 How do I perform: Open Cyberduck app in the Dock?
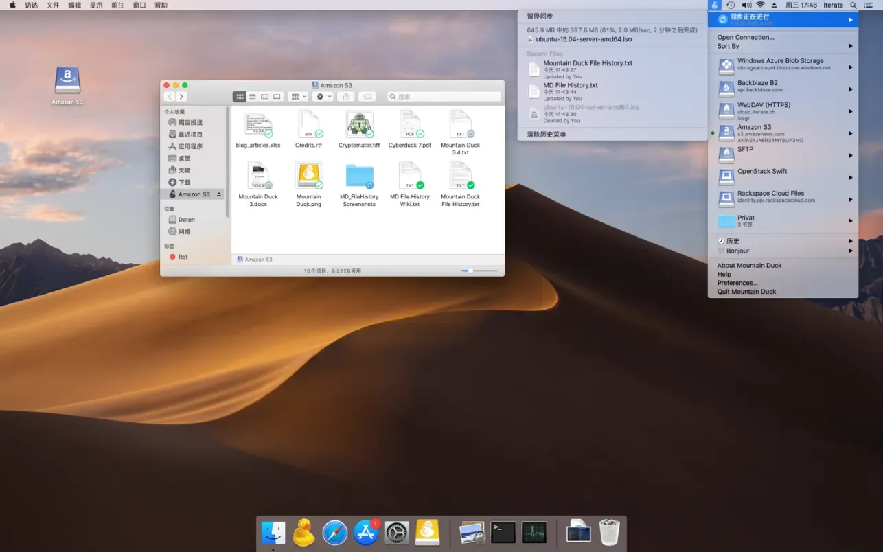pos(304,532)
